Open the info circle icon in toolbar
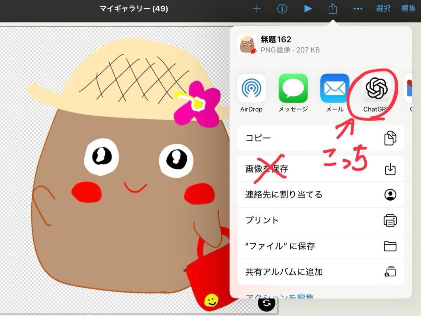Screen dimensions: 421x316 point(282,9)
